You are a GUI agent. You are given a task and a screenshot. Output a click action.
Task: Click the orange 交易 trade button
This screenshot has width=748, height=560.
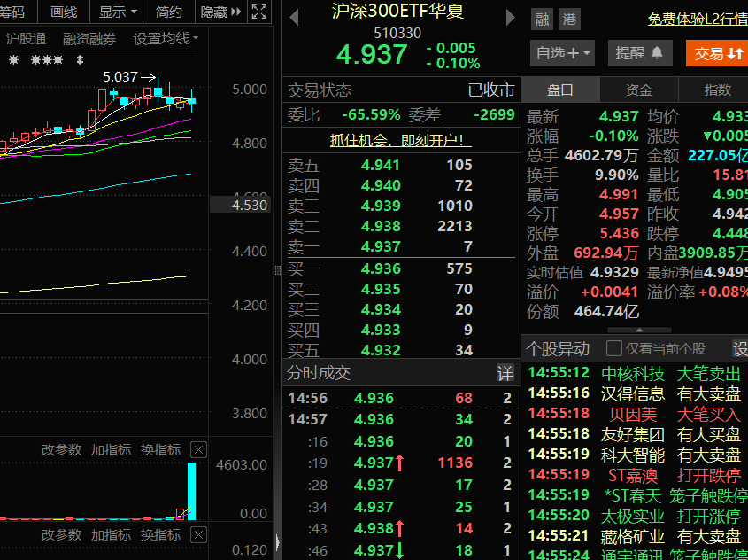click(x=718, y=53)
